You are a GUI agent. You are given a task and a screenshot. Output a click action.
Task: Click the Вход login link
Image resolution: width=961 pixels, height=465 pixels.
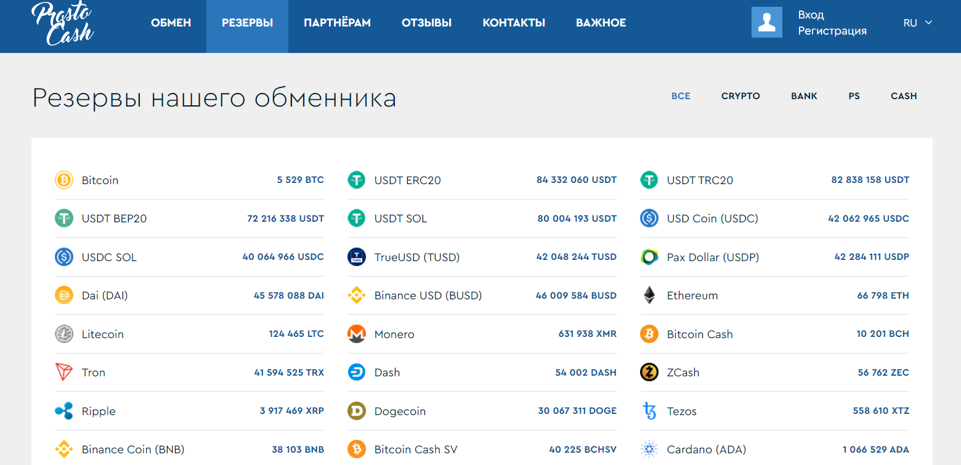tap(811, 15)
